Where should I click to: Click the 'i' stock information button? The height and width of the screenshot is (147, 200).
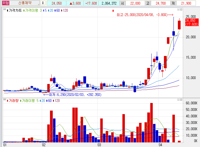point(43,3)
